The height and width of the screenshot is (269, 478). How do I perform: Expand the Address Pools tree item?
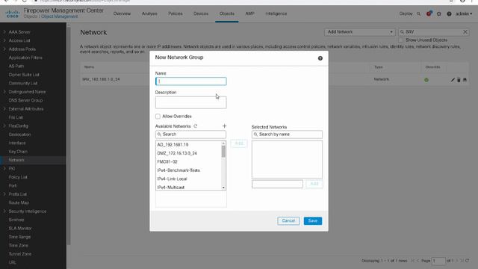click(x=4, y=49)
